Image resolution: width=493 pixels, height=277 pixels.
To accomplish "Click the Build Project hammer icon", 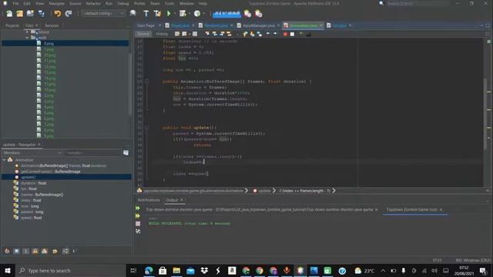I will pyautogui.click(x=146, y=14).
